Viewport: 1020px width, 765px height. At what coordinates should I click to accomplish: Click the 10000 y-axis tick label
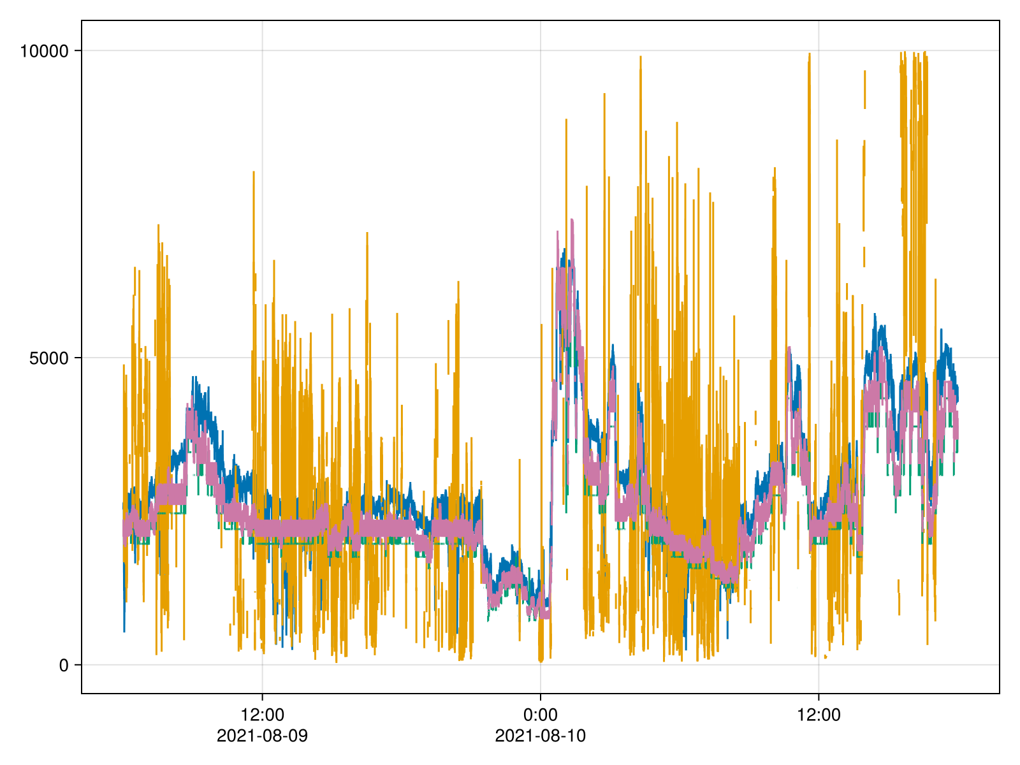pos(43,51)
